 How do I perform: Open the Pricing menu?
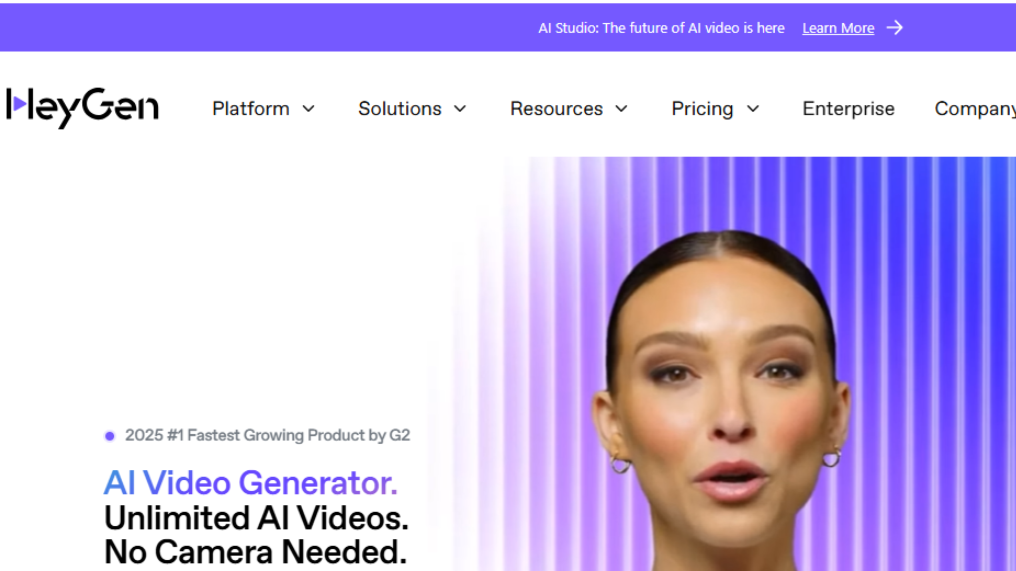pyautogui.click(x=702, y=109)
